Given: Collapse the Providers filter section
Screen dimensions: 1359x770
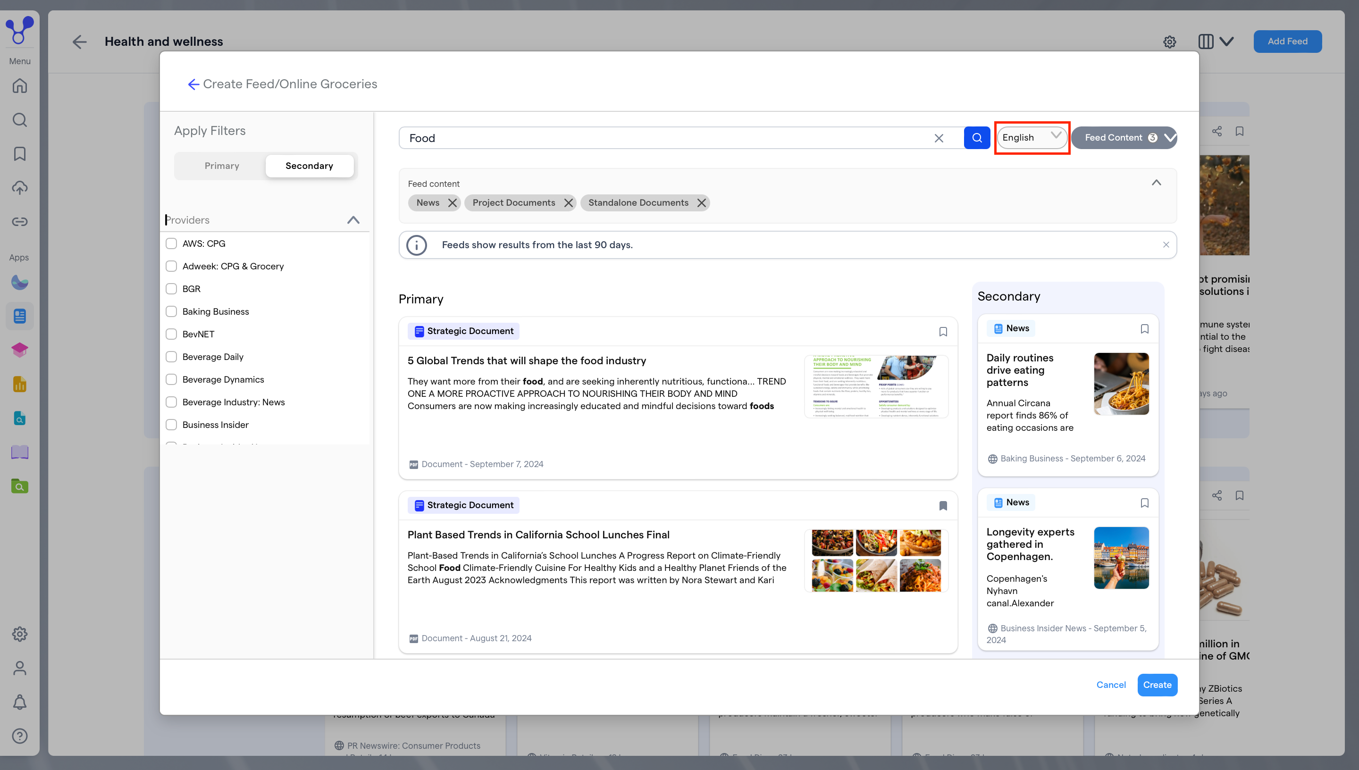Looking at the screenshot, I should tap(353, 220).
